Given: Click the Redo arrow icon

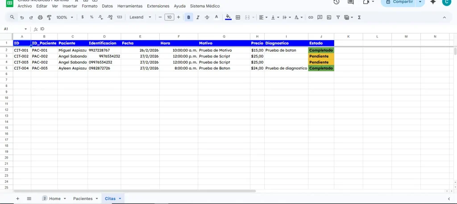Looking at the screenshot, I should pos(31,17).
